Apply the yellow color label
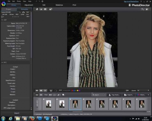The height and width of the screenshot is (121, 152). coord(78,90)
